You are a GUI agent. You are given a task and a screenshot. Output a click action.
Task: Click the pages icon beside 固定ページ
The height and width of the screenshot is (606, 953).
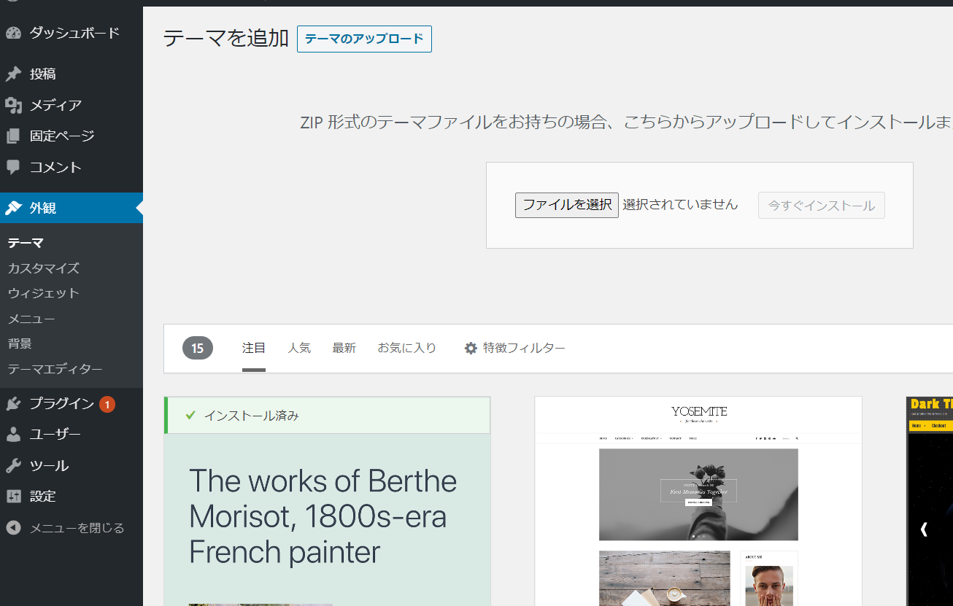(x=13, y=136)
